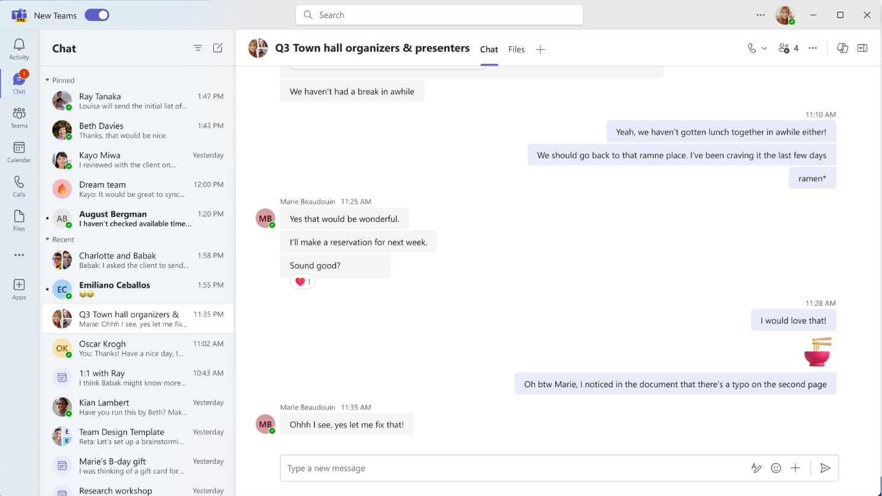Click the send message arrow icon

825,468
